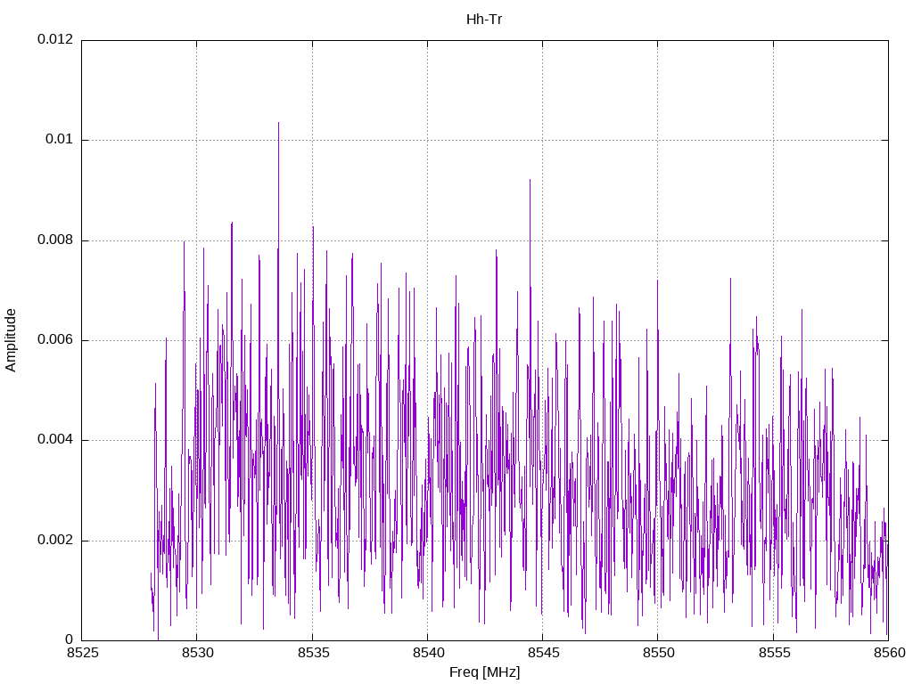Screen dimensions: 913x684
Task: Click y-axis tick value 0.01
Action: pyautogui.click(x=60, y=139)
